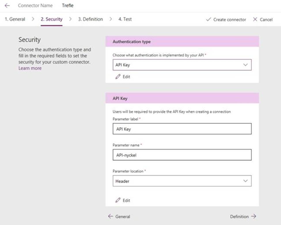Click the Parameter name field containing API-nyckel
Image resolution: width=281 pixels, height=225 pixels.
[x=182, y=155]
